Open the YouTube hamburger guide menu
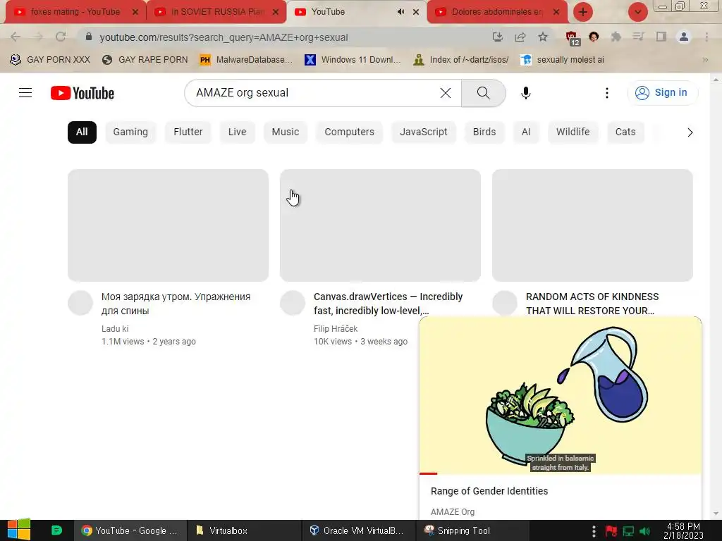This screenshot has height=541, width=722. [x=25, y=93]
